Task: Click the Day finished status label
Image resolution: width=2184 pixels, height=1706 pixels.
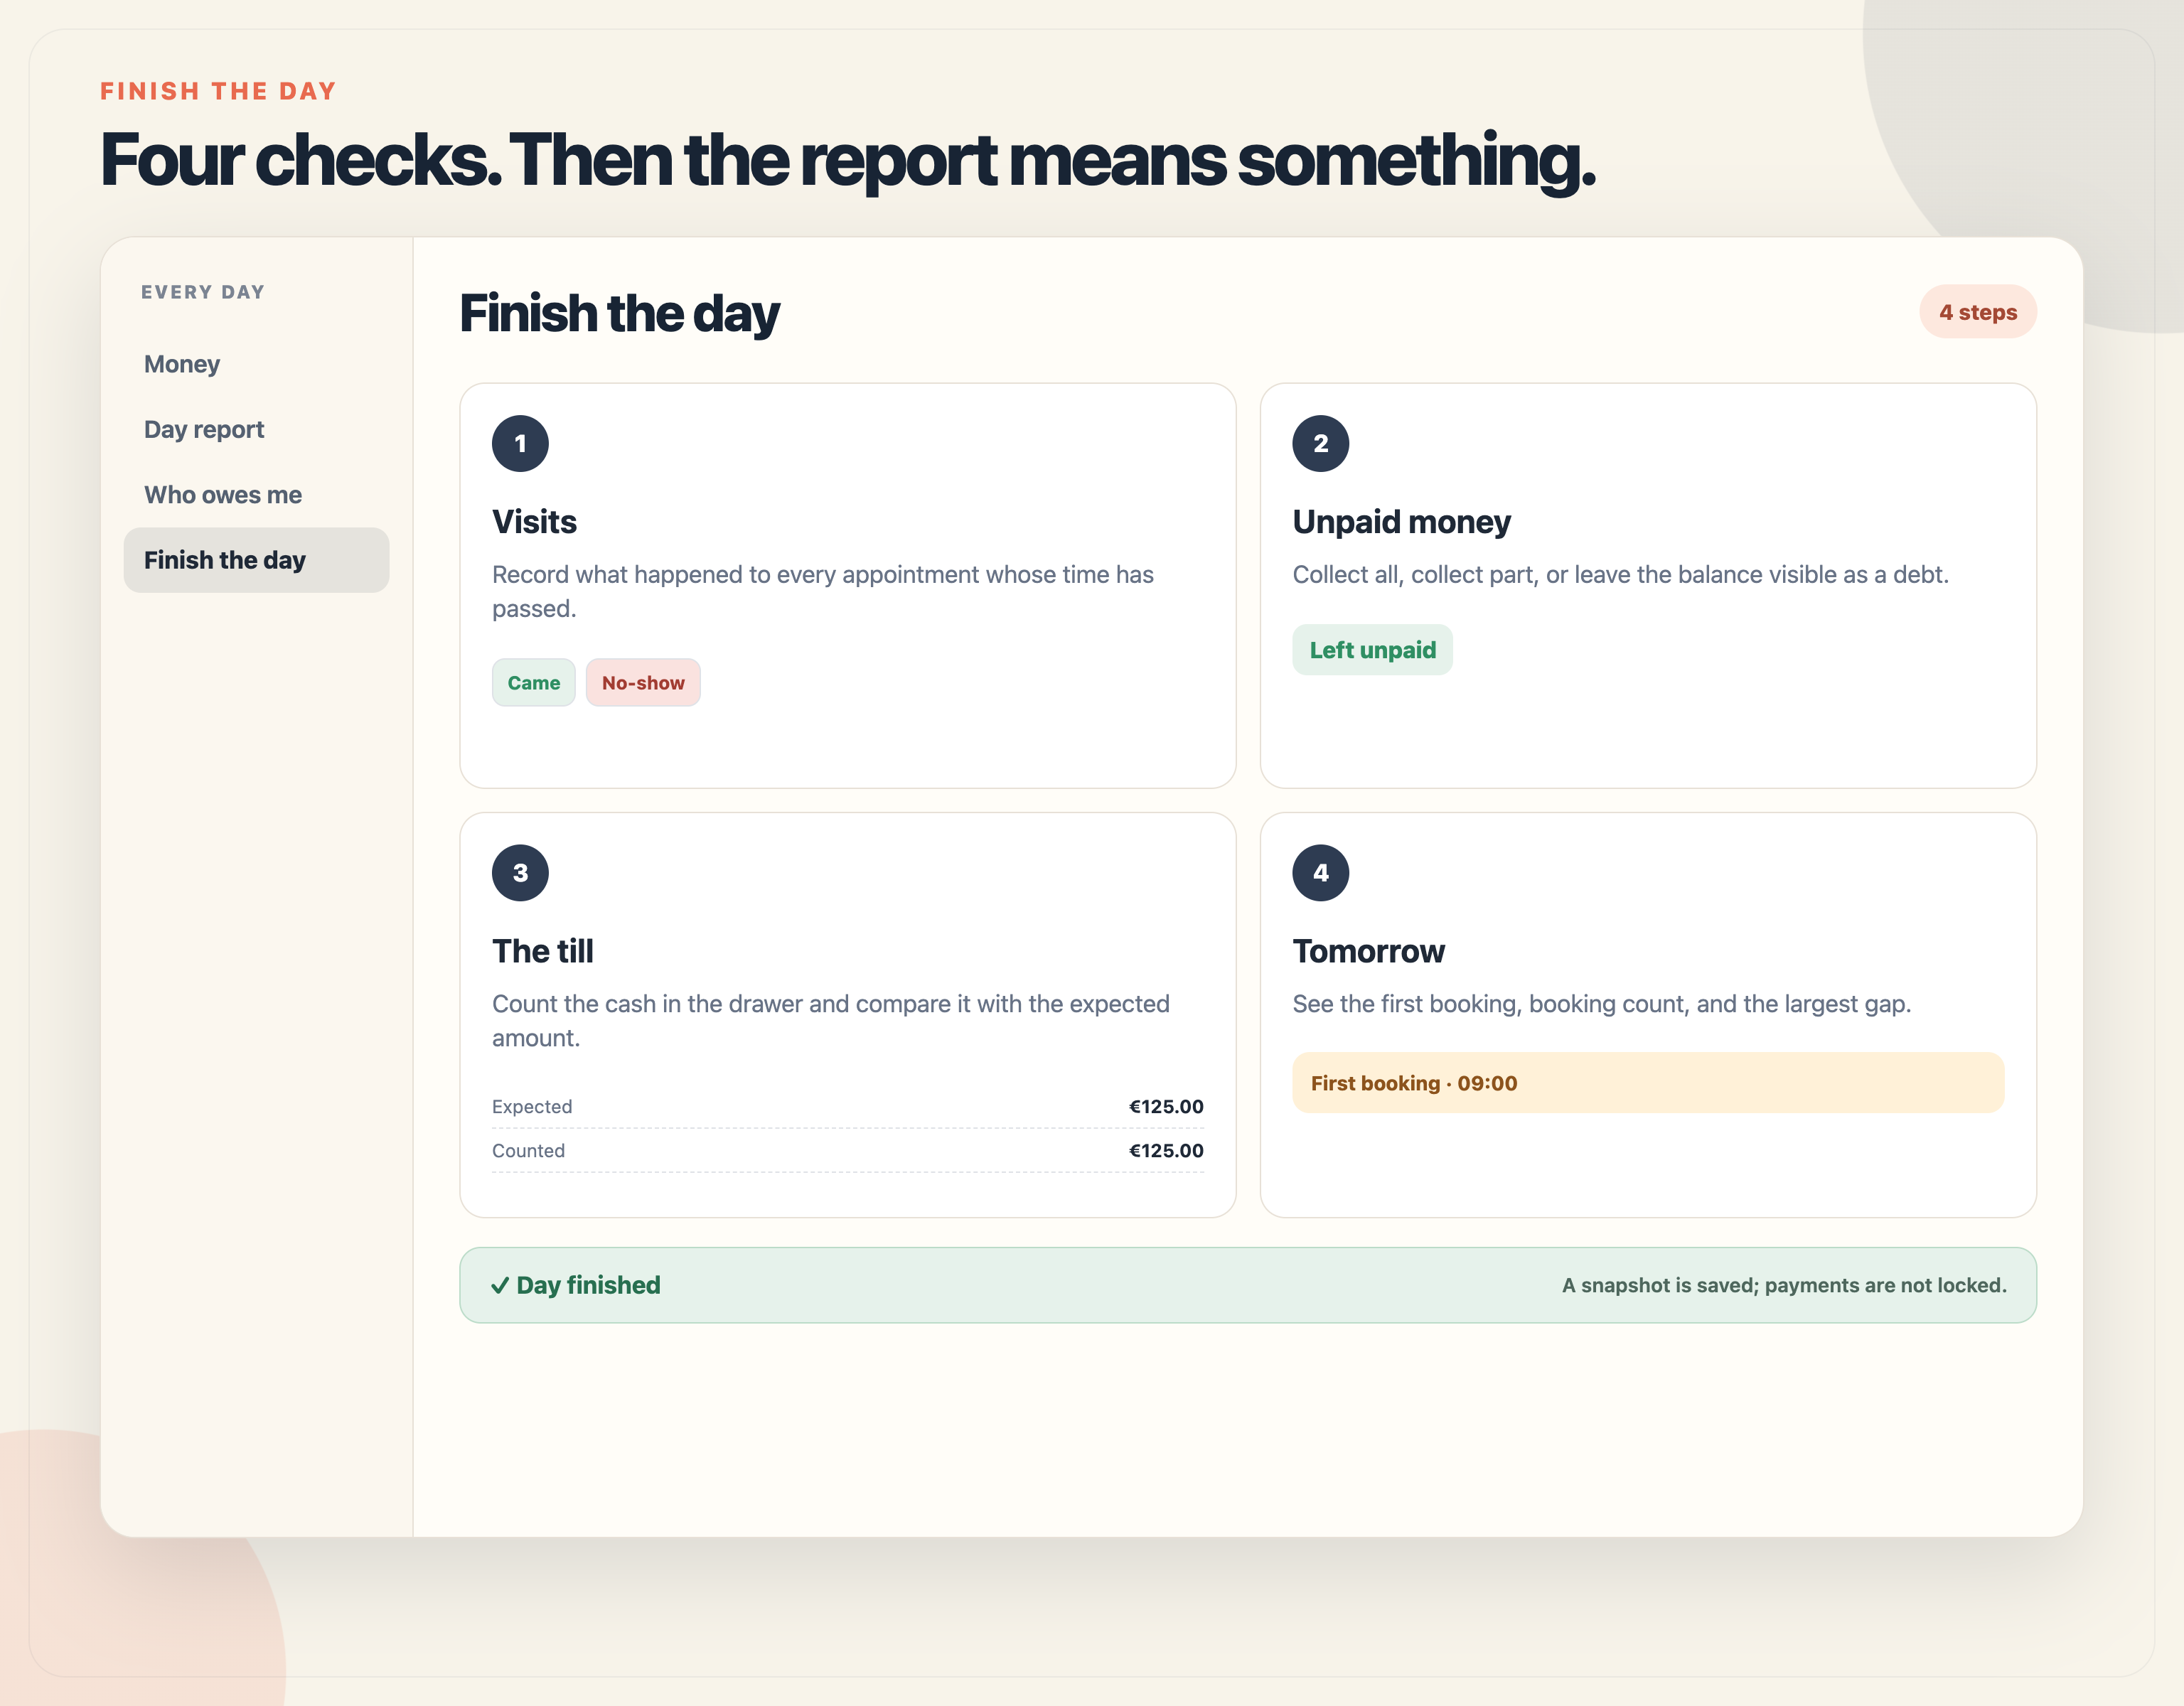Action: click(588, 1285)
